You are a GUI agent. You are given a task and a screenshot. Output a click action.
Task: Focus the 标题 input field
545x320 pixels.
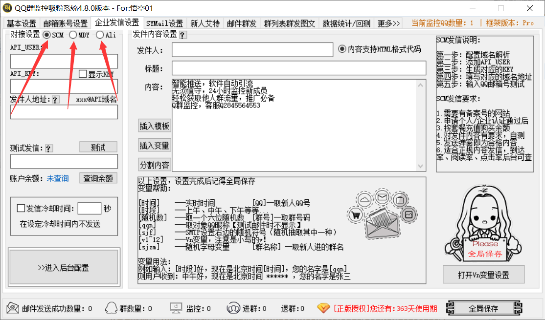pyautogui.click(x=299, y=68)
